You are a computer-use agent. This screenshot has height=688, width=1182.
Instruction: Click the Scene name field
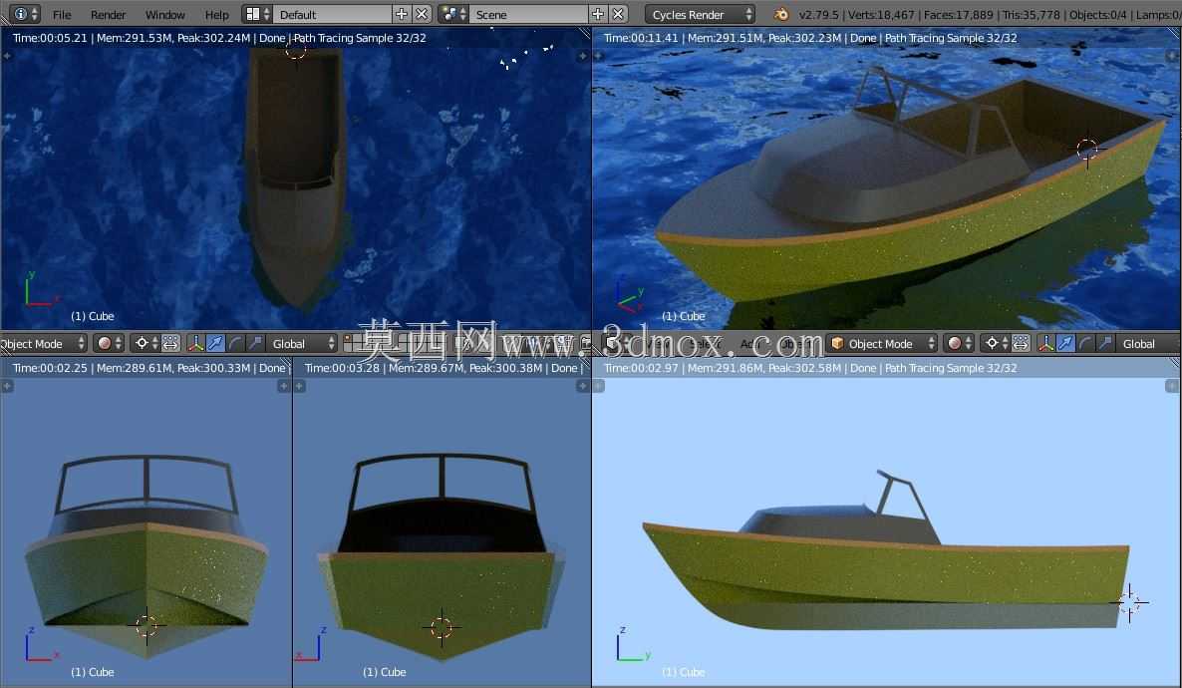(x=527, y=14)
